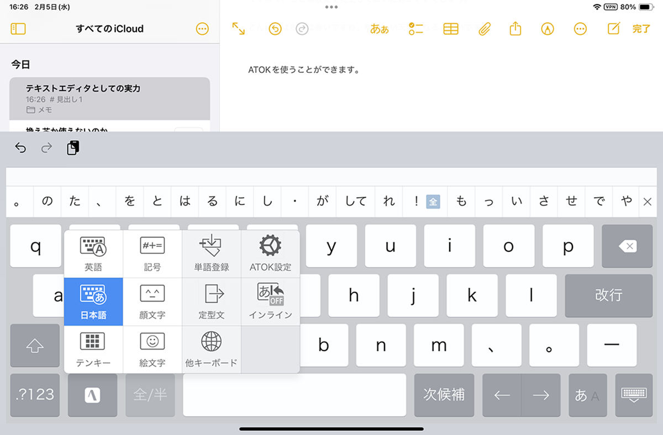This screenshot has width=663, height=435.
Task: Open the text format あぁ menu
Action: [379, 29]
